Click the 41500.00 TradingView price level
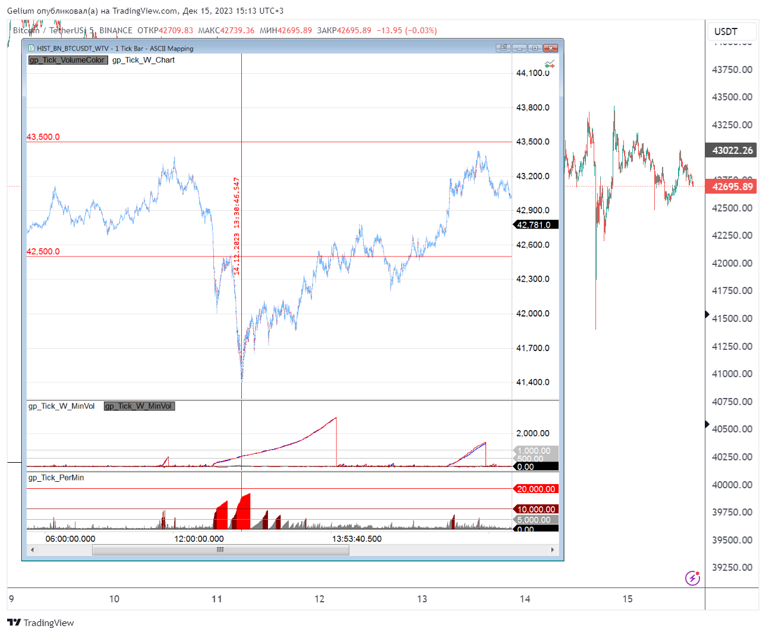Image resolution: width=766 pixels, height=635 pixels. 732,318
